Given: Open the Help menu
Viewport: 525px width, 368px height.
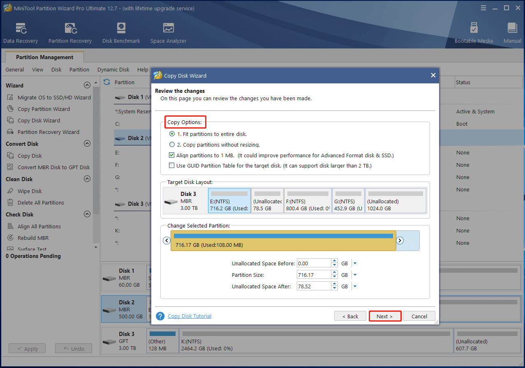Looking at the screenshot, I should tap(143, 69).
